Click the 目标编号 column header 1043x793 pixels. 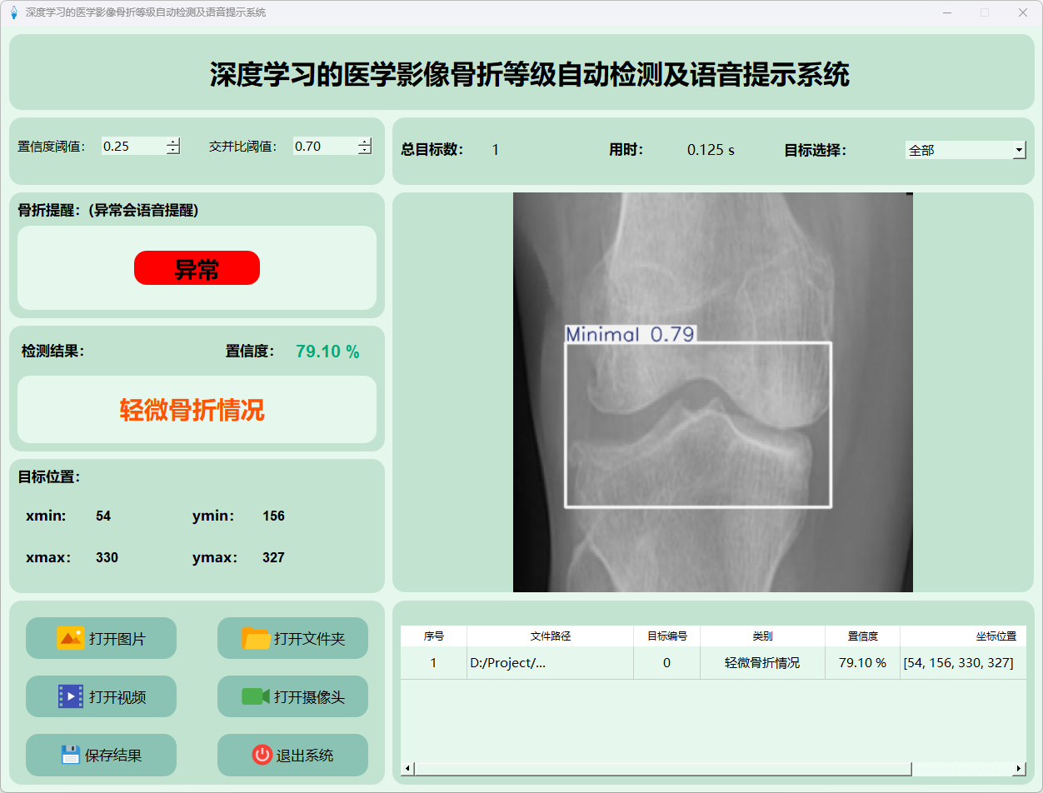pyautogui.click(x=667, y=636)
